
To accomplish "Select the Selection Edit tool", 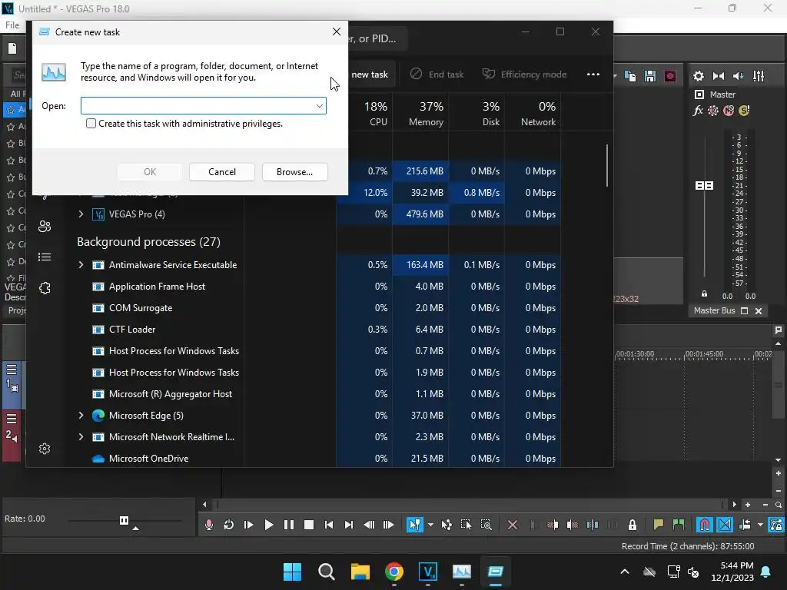I will [x=466, y=525].
